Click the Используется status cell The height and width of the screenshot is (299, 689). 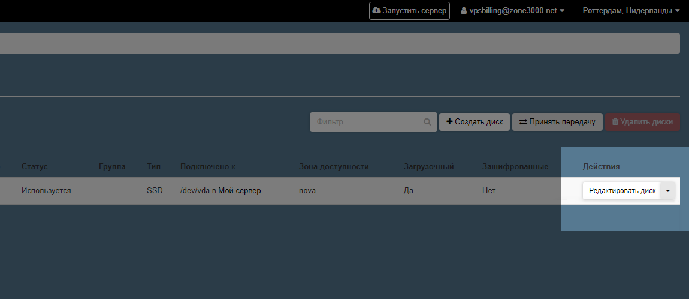[x=46, y=191]
